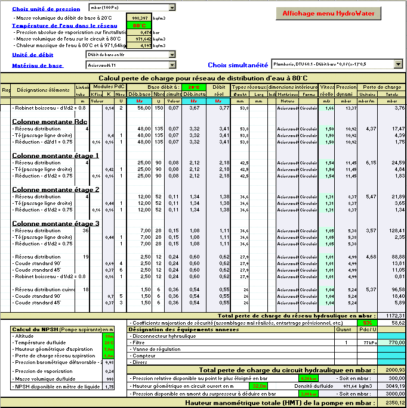Select the 2000,93 circuit total cell
This screenshot has width=407, height=408.
pyautogui.click(x=391, y=370)
